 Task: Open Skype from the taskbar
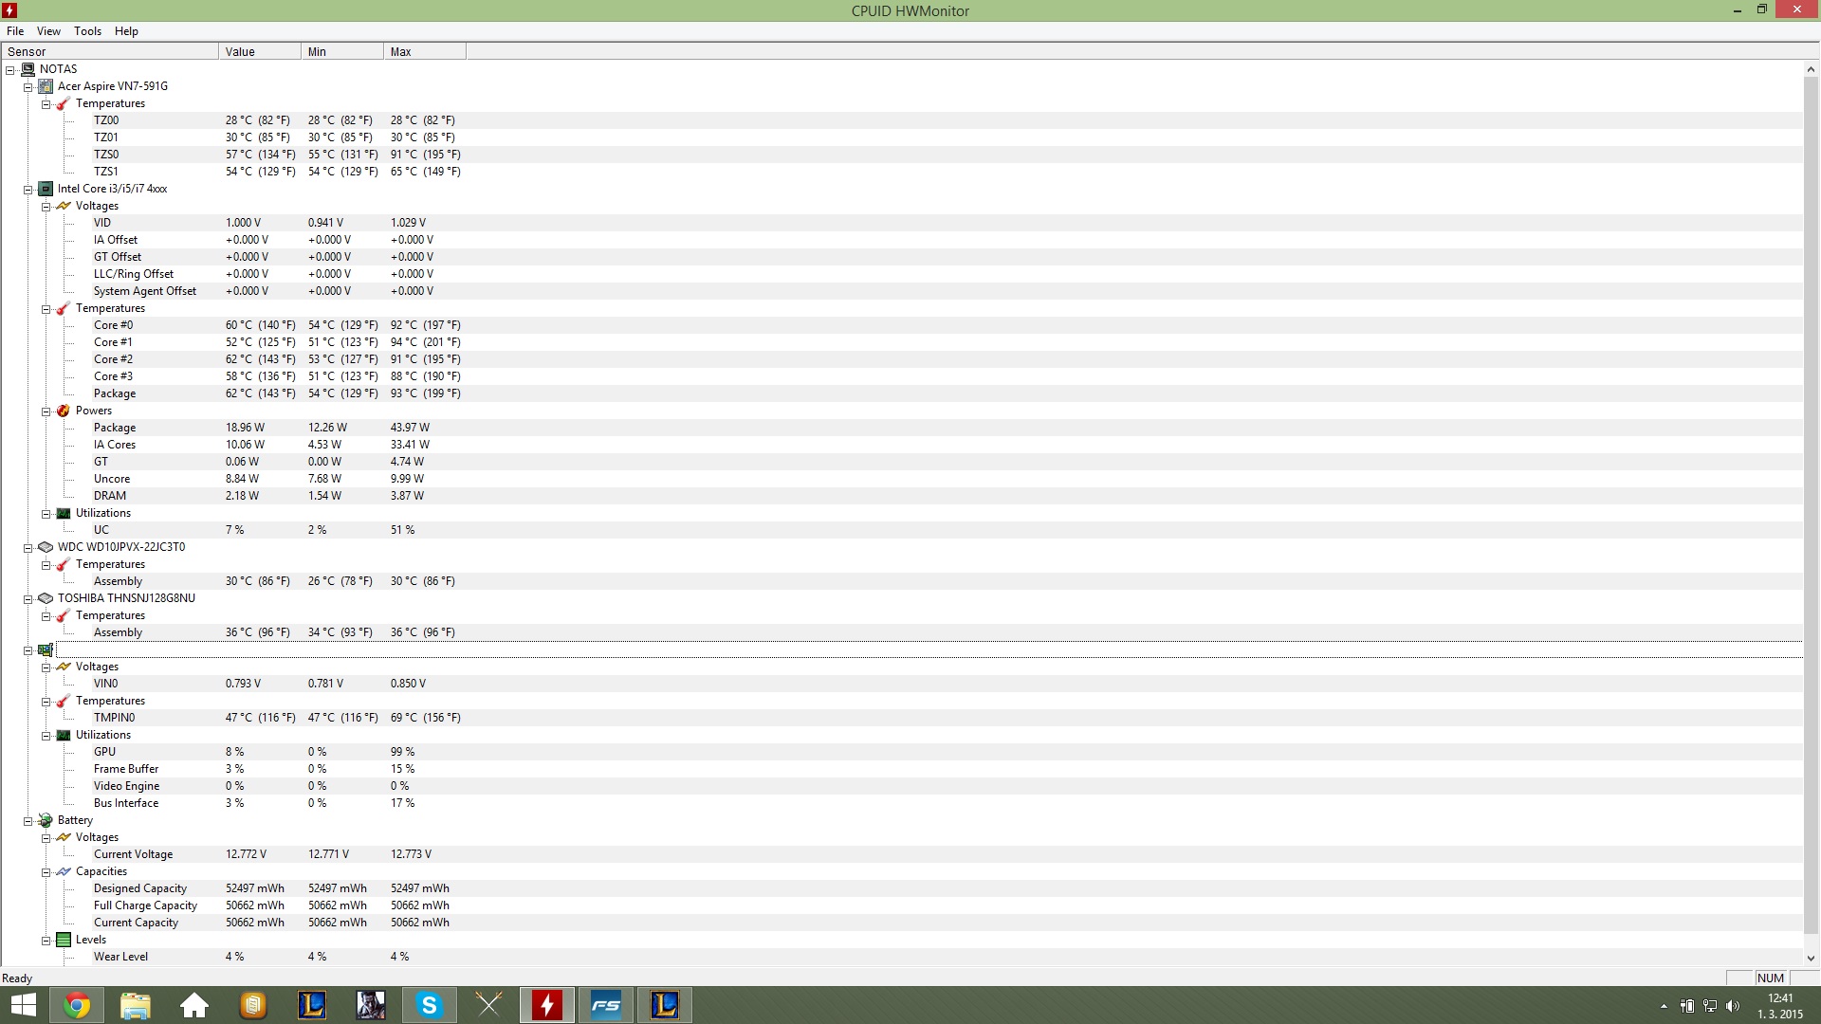point(430,1005)
